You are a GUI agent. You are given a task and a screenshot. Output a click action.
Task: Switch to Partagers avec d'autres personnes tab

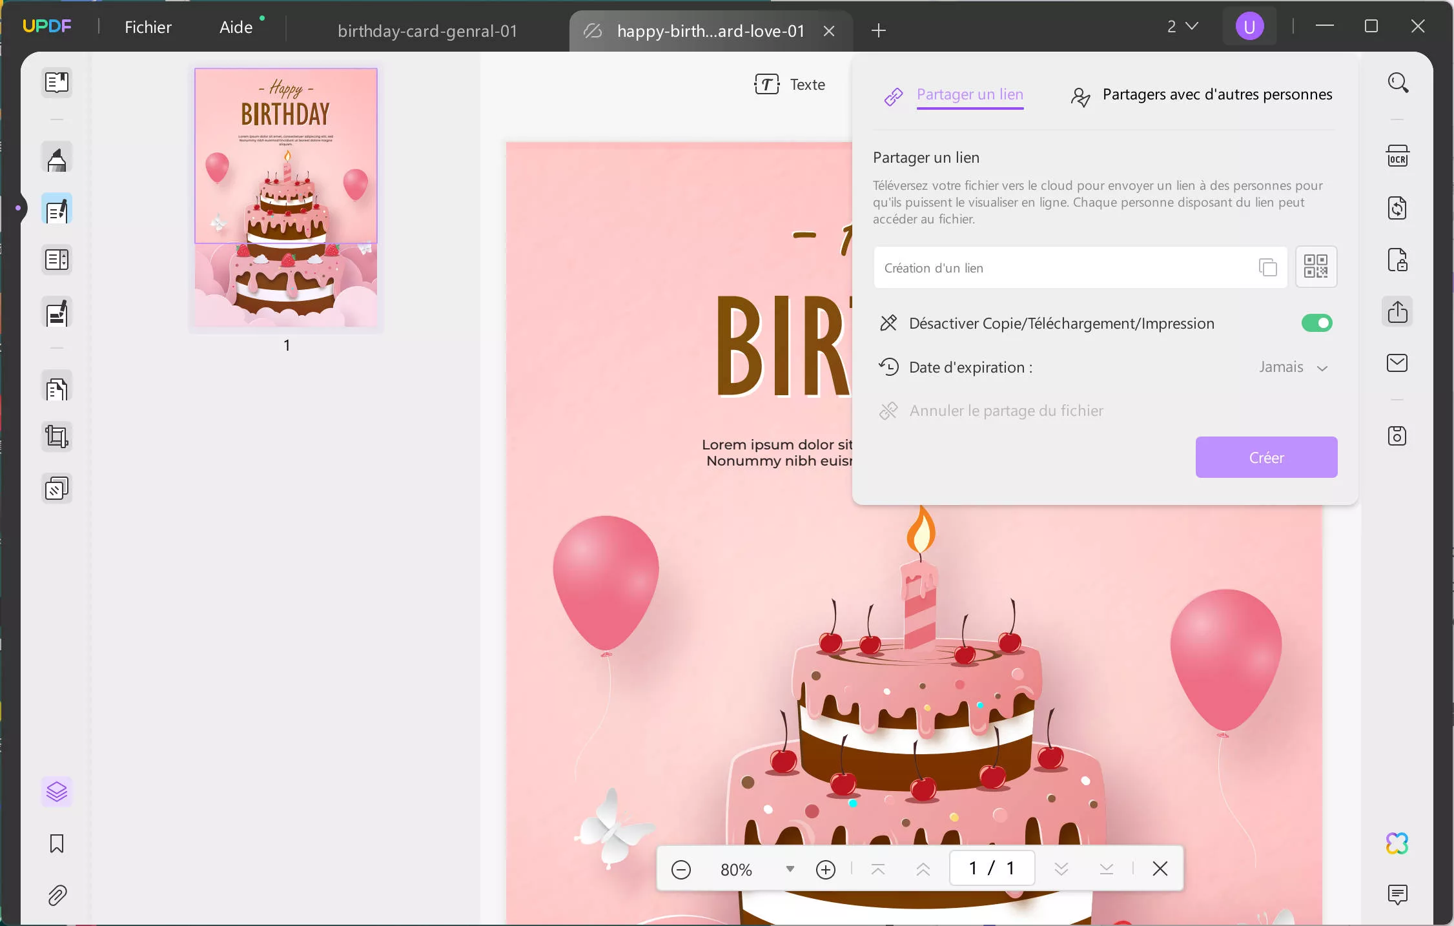(1201, 95)
